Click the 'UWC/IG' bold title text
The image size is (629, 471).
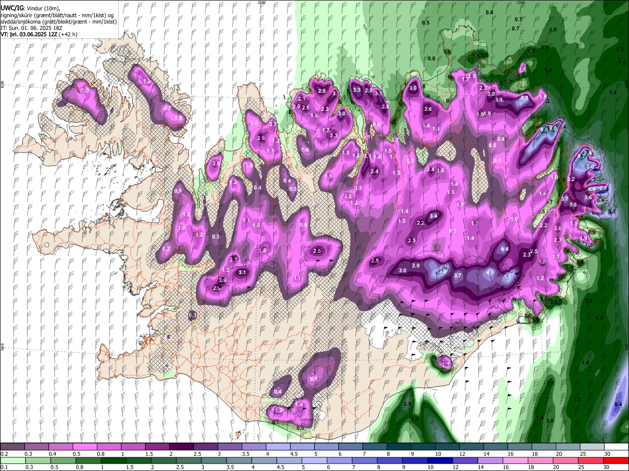(x=12, y=8)
